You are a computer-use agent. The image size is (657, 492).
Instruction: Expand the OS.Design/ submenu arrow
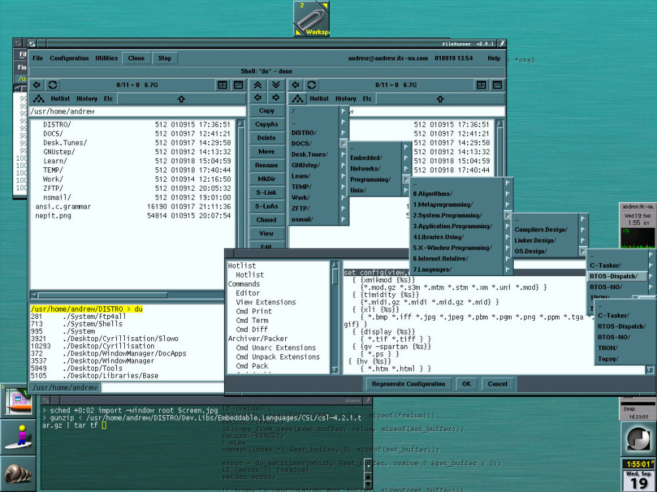583,251
